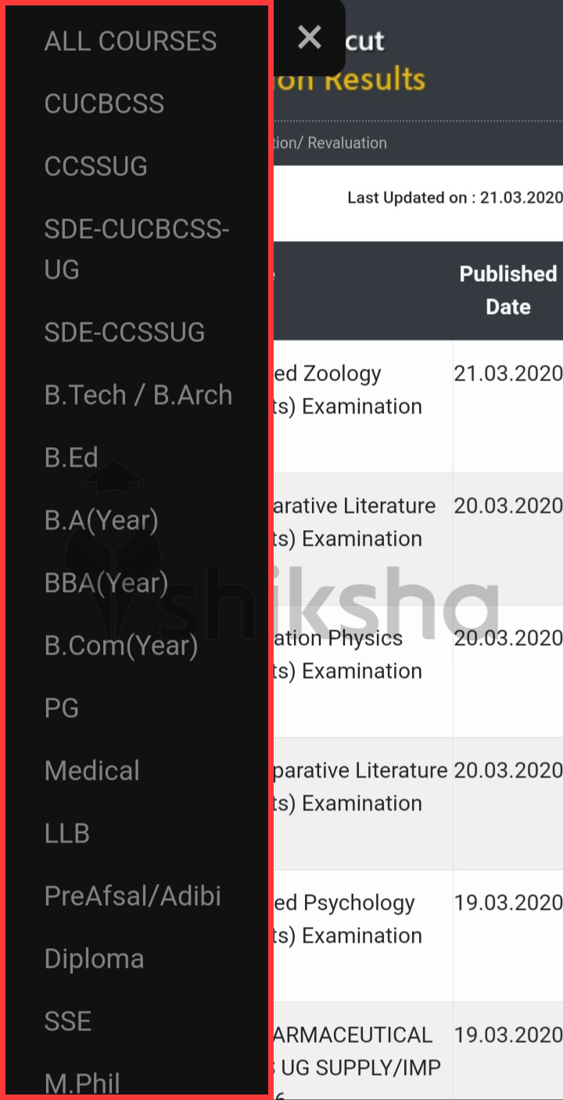The image size is (563, 1100).
Task: Select Medical from the course list
Action: pos(91,770)
